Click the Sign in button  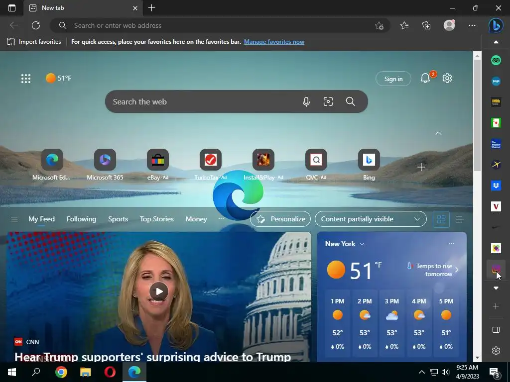[x=393, y=79]
